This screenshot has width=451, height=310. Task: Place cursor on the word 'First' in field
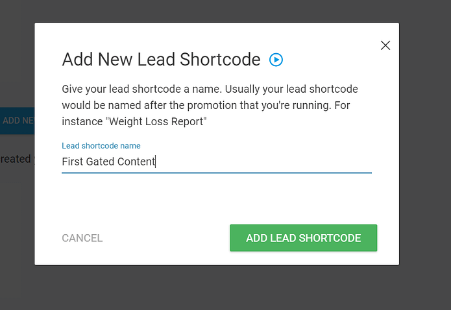[x=73, y=161]
